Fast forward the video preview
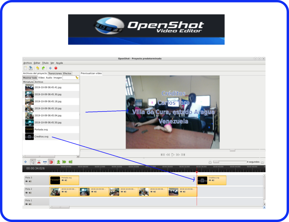The height and width of the screenshot is (222, 289). coord(178,155)
